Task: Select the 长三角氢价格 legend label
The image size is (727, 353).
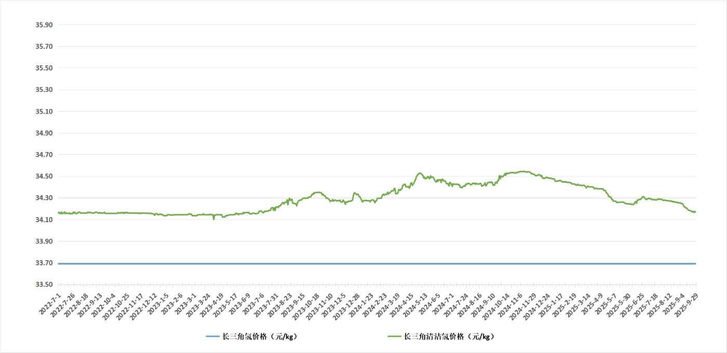Action: coord(260,337)
